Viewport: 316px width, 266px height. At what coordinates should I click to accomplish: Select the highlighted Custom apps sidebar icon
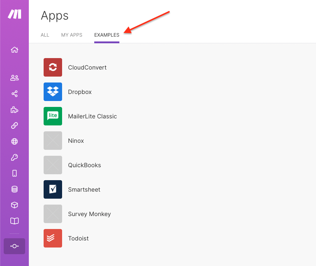14,246
